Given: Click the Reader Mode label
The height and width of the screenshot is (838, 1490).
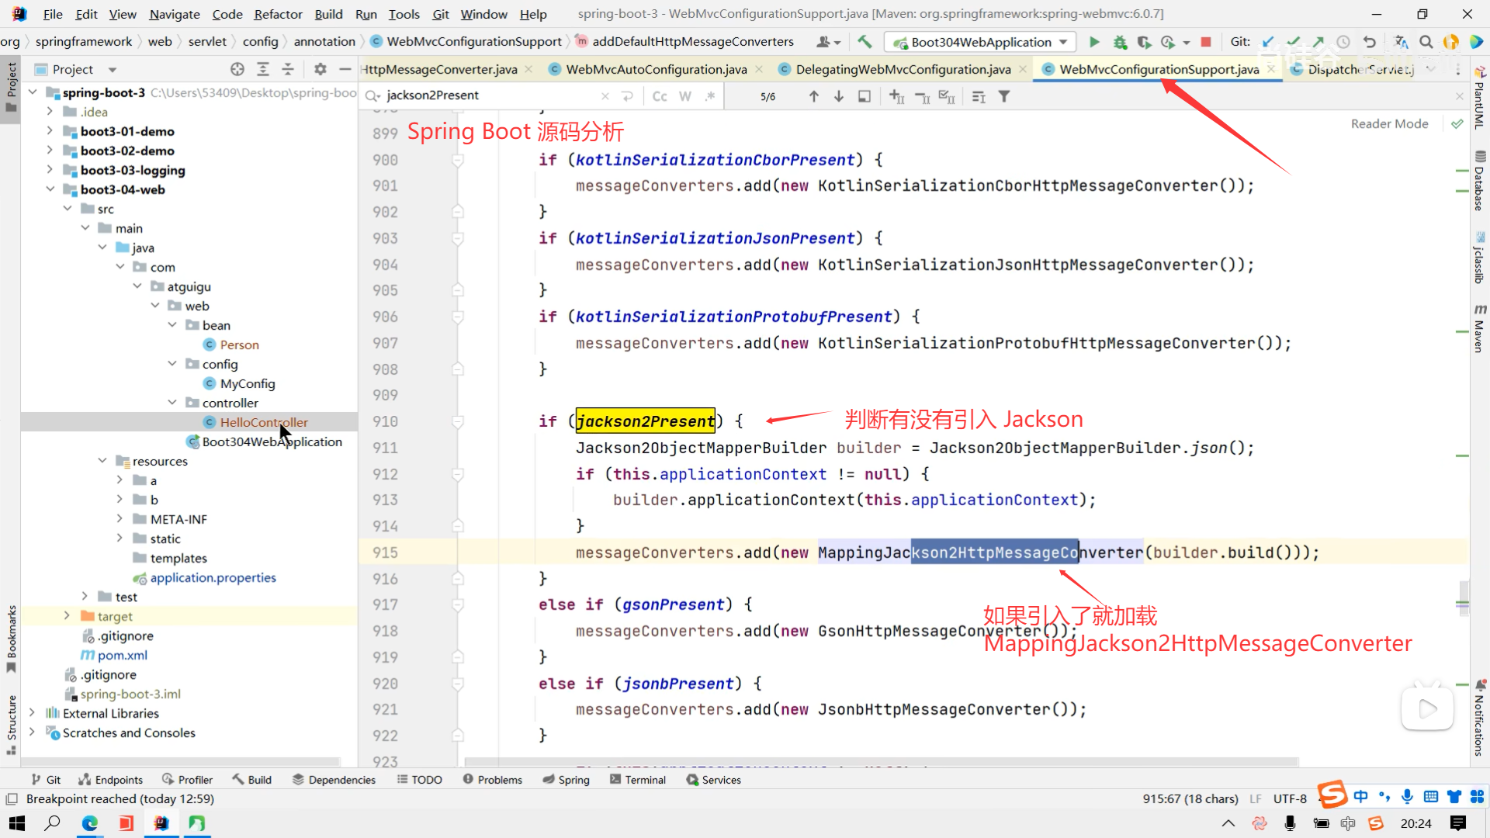Looking at the screenshot, I should 1389,123.
